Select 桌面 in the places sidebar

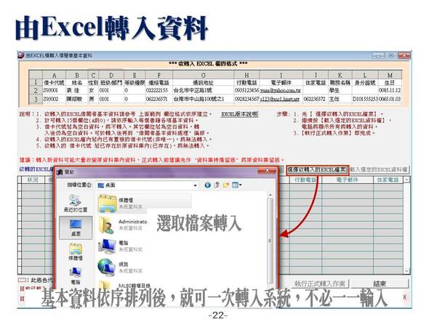tap(76, 228)
